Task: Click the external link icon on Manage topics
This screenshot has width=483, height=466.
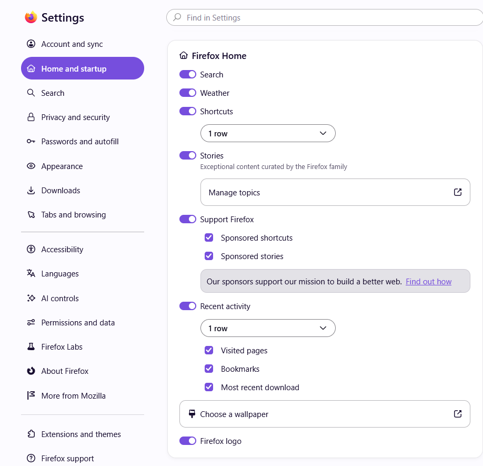Action: click(458, 192)
